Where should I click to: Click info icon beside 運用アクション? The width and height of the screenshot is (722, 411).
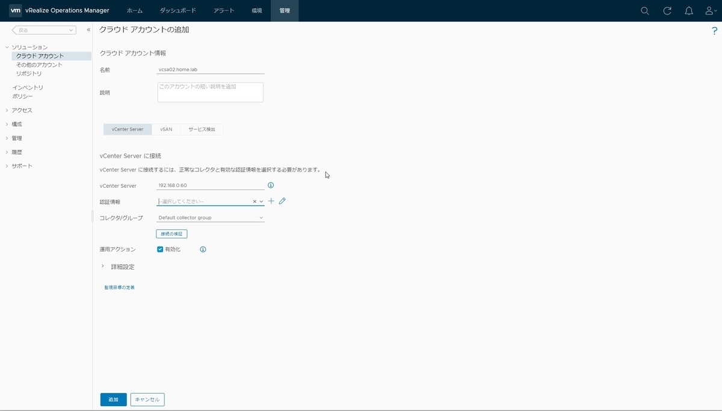[x=203, y=249]
